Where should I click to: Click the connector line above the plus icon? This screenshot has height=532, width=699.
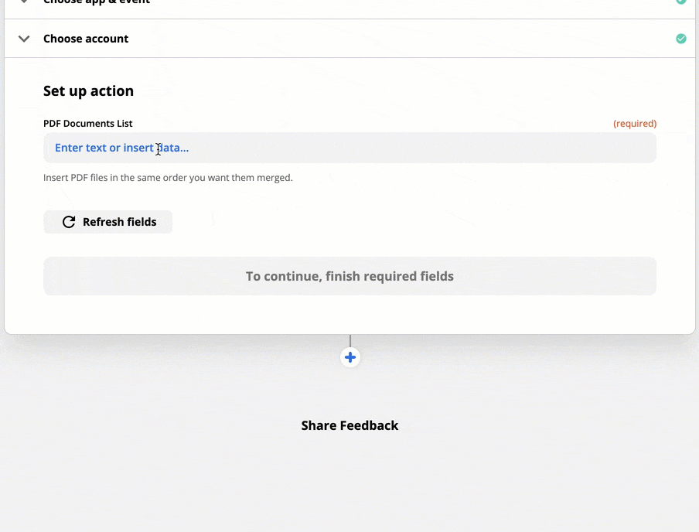pos(350,340)
